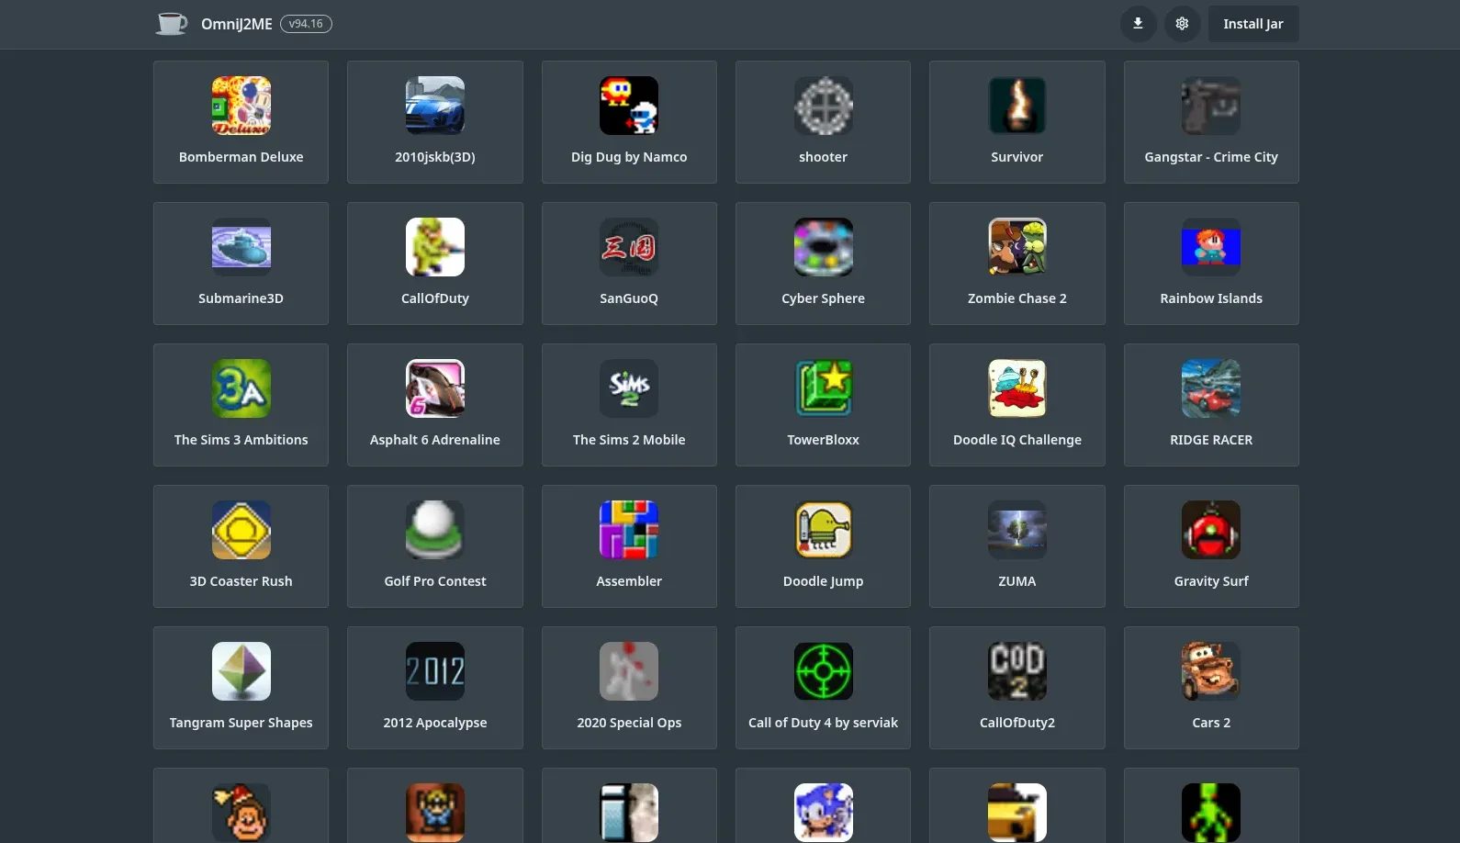Launch 3D Coaster Rush icon
Image resolution: width=1460 pixels, height=843 pixels.
coord(241,530)
